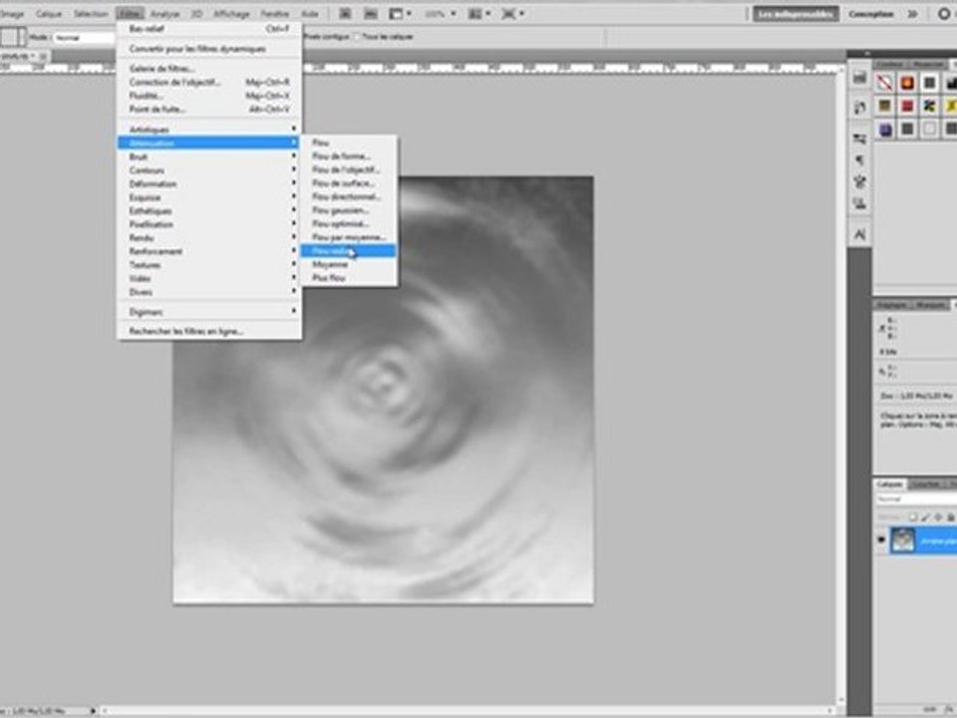This screenshot has height=718, width=957.
Task: Click the tool preset icon in options bar
Action: [12, 37]
